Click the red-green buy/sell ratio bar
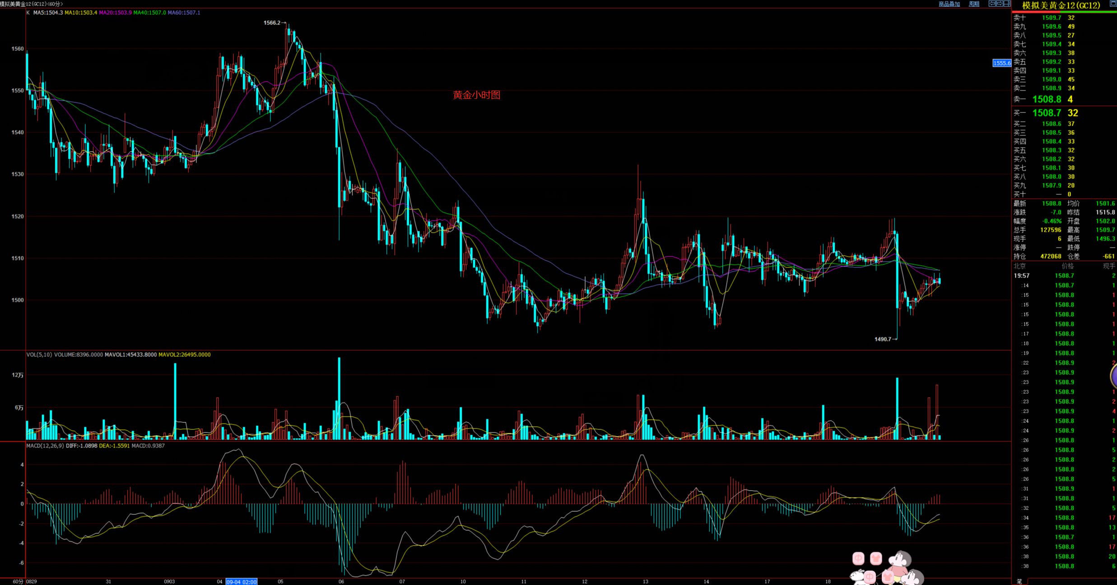The image size is (1117, 585). tap(1064, 12)
